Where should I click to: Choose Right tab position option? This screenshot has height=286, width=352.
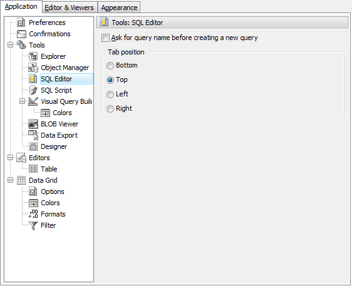coord(110,109)
